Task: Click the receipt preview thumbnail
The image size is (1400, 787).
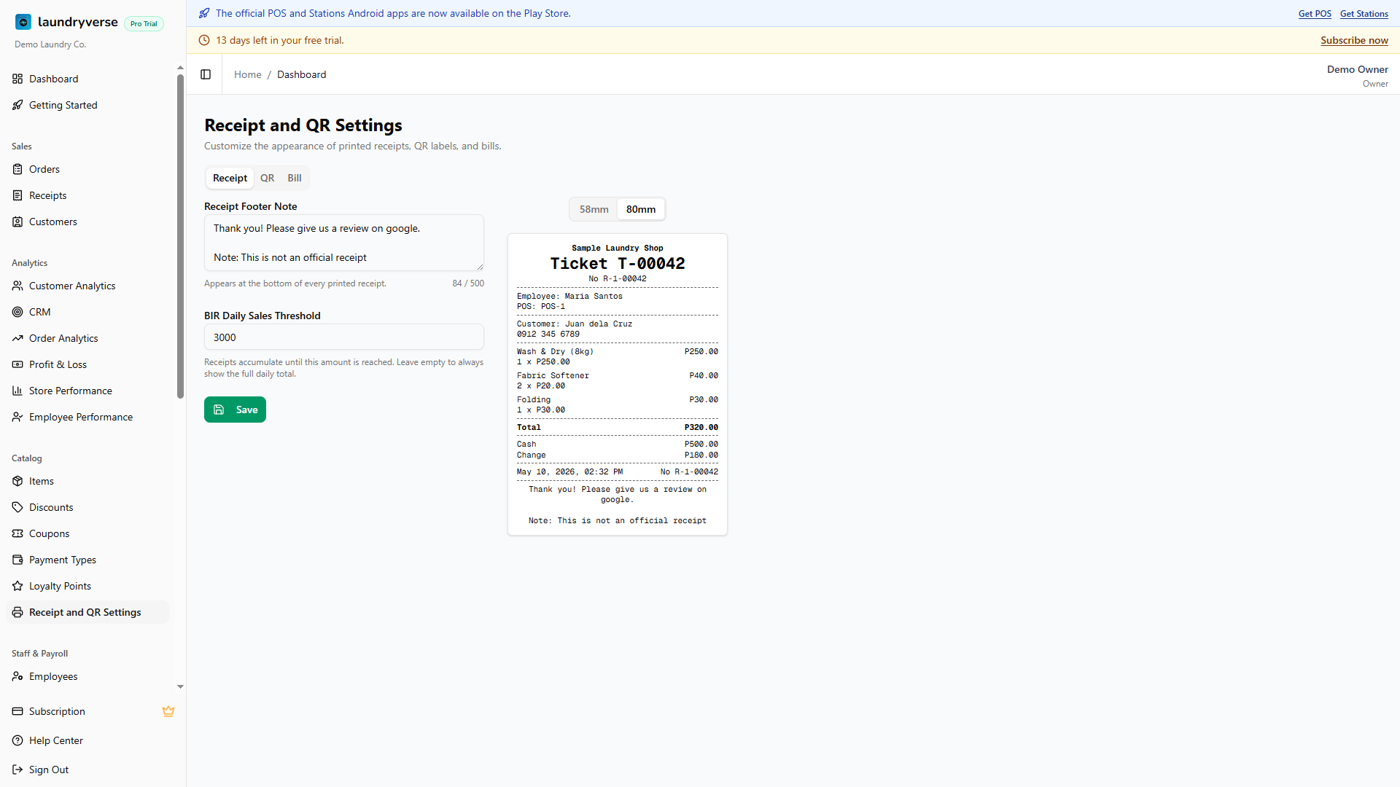Action: [x=618, y=385]
